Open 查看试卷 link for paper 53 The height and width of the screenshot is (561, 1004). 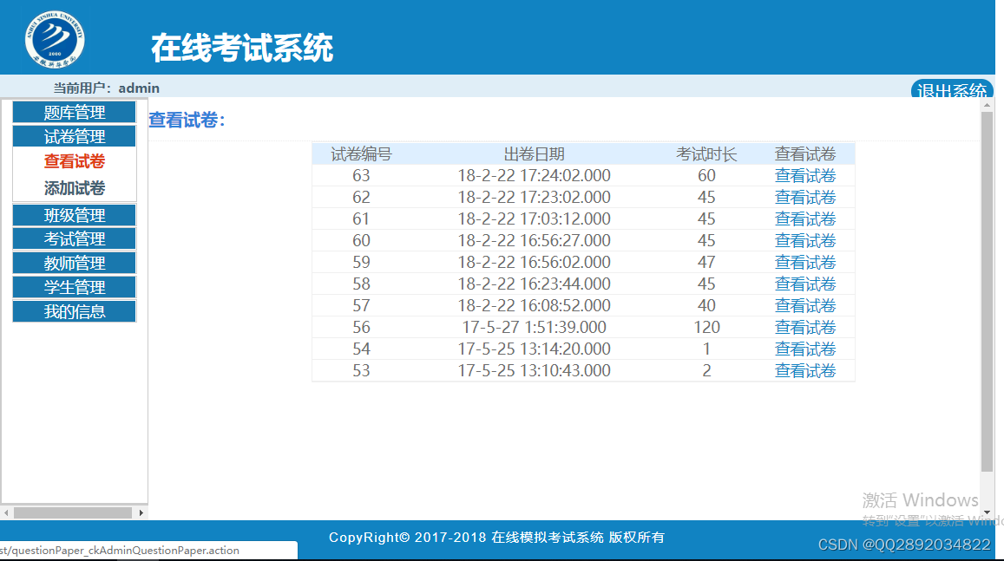[804, 370]
